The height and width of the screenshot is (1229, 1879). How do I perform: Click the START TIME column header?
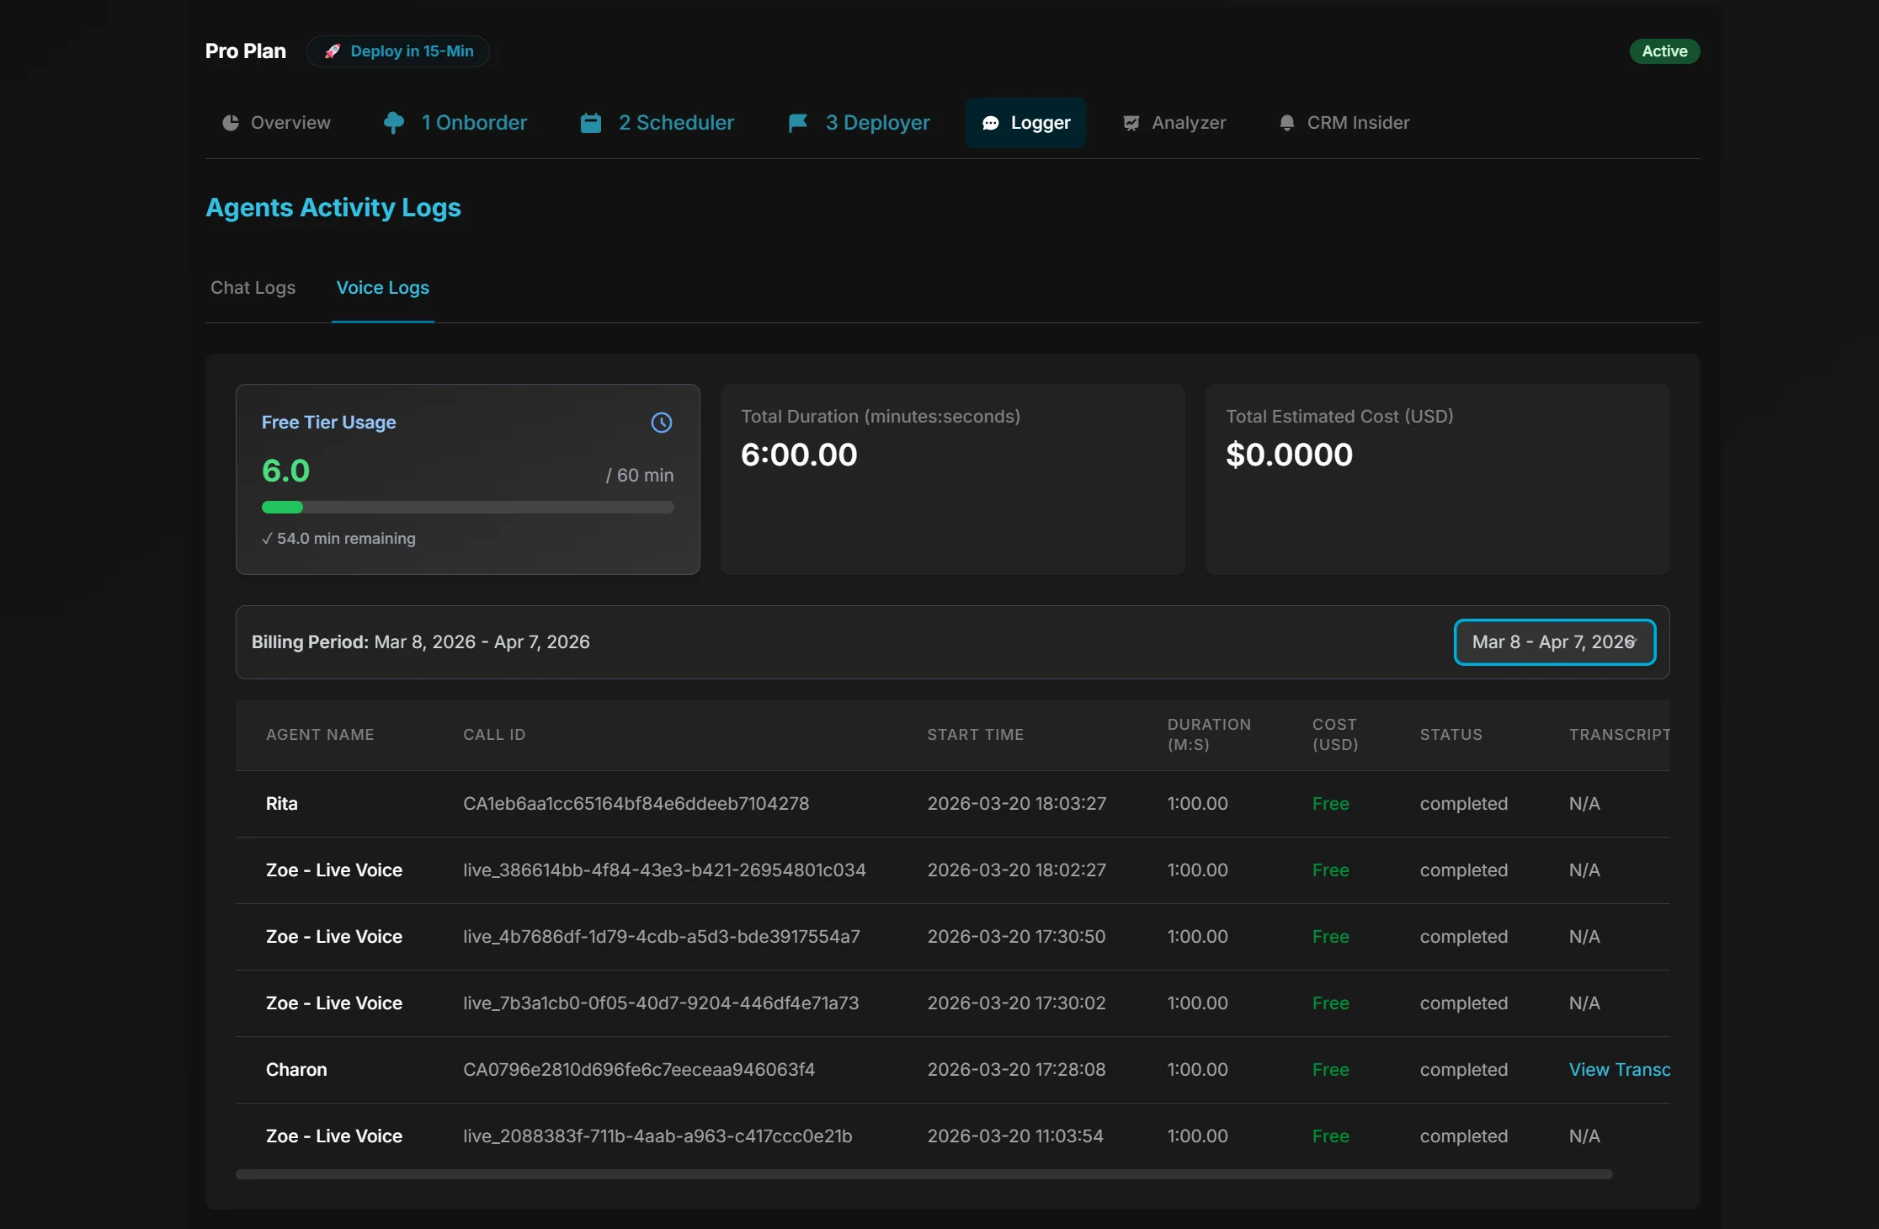[x=976, y=735]
